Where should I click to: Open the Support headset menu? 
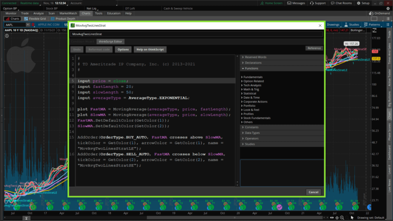317,3
